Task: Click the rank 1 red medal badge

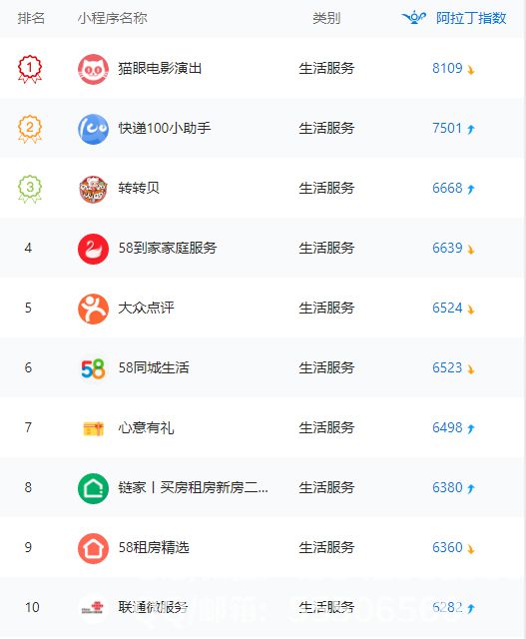Action: point(30,69)
